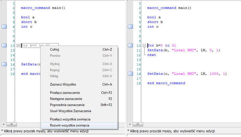Click horizontal scrollbar thumb in left editor
Viewport: 241px width, 137px height.
coord(12,124)
